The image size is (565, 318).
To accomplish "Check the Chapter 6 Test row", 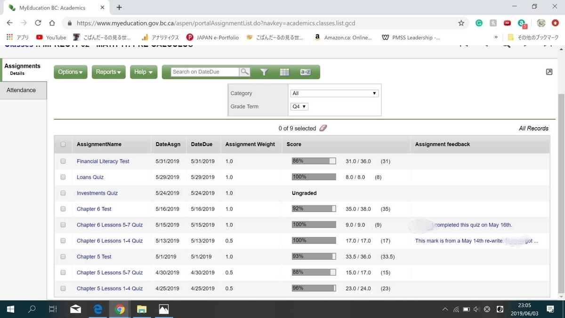I will [x=63, y=209].
